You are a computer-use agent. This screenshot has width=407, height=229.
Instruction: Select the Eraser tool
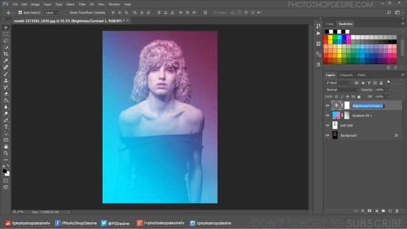pyautogui.click(x=6, y=94)
